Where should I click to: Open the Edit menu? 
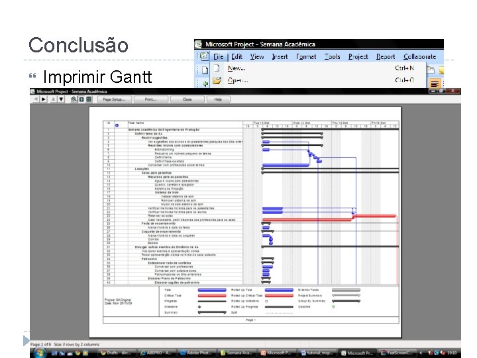[x=237, y=56]
